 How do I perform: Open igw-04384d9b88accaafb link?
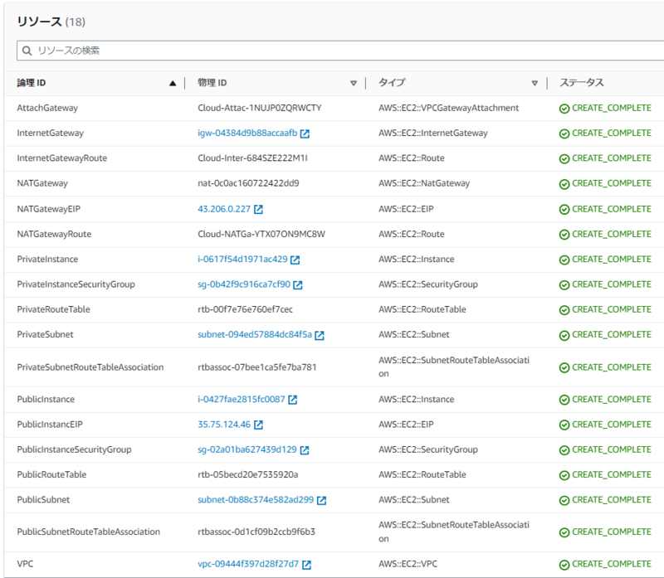pyautogui.click(x=247, y=133)
